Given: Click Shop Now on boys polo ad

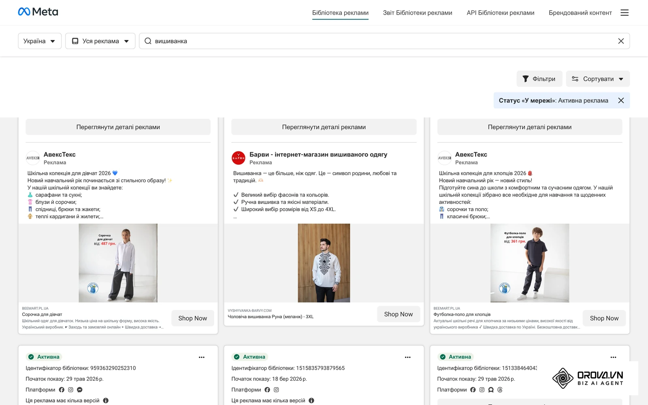Looking at the screenshot, I should click(x=604, y=318).
